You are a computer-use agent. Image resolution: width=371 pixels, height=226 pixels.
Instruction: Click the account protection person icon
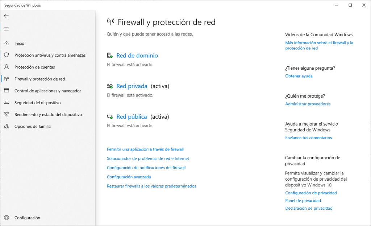(x=6, y=67)
